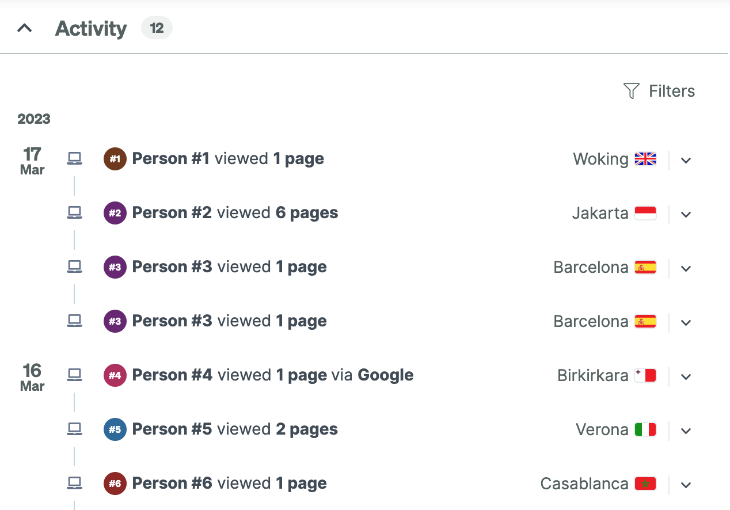
Task: Click the UK flag next to Woking
Action: point(645,159)
